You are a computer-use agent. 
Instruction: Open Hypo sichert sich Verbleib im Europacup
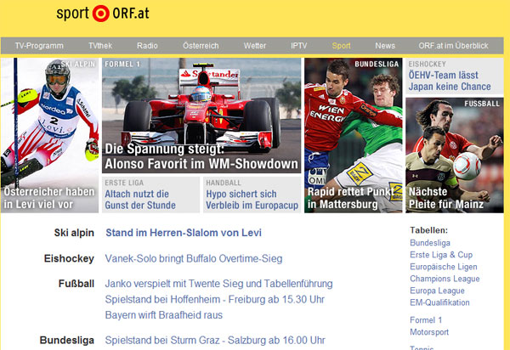click(252, 200)
